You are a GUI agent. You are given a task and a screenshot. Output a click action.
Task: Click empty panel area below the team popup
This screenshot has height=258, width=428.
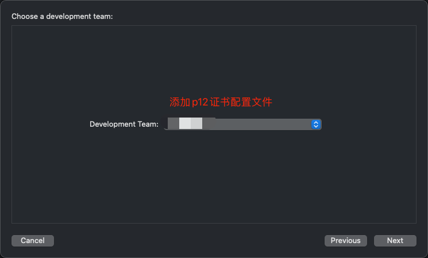point(214,177)
